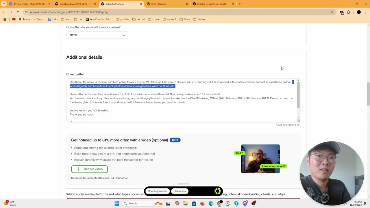Image resolution: width=370 pixels, height=208 pixels.
Task: Switch to AI Deal Finder tab
Action: pyautogui.click(x=30, y=4)
